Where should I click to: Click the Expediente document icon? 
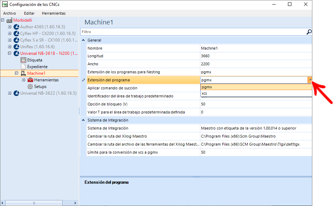tap(23, 67)
